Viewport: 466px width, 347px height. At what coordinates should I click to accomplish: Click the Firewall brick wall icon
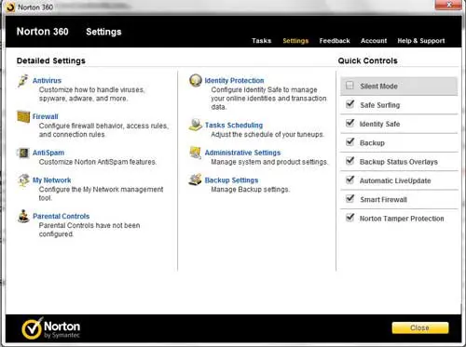click(23, 117)
